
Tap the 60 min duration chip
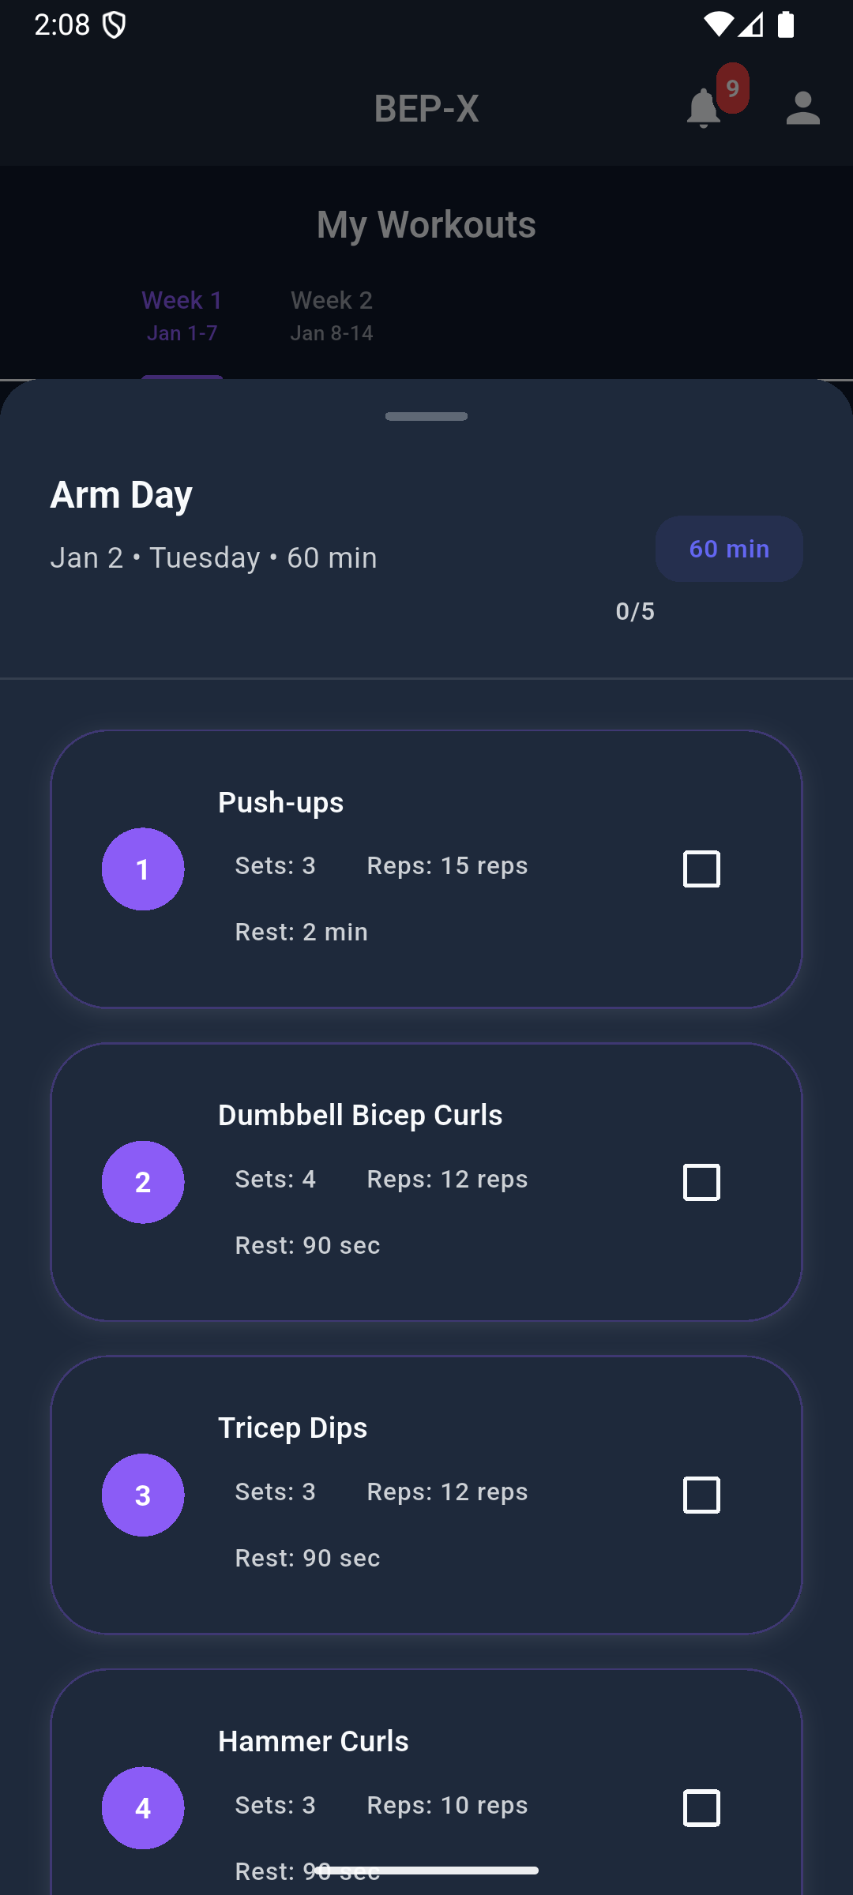[x=729, y=549]
